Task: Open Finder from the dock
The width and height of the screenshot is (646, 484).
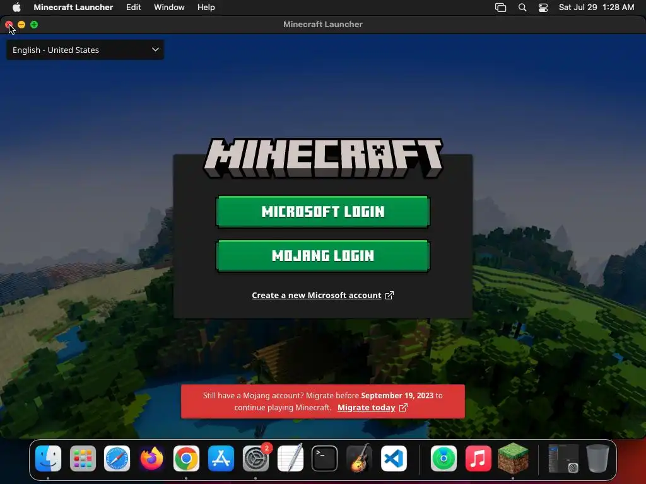Action: (x=48, y=458)
